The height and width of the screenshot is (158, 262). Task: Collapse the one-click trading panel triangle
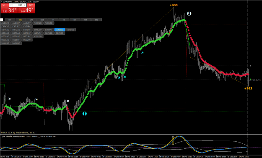pyautogui.click(x=1, y=2)
